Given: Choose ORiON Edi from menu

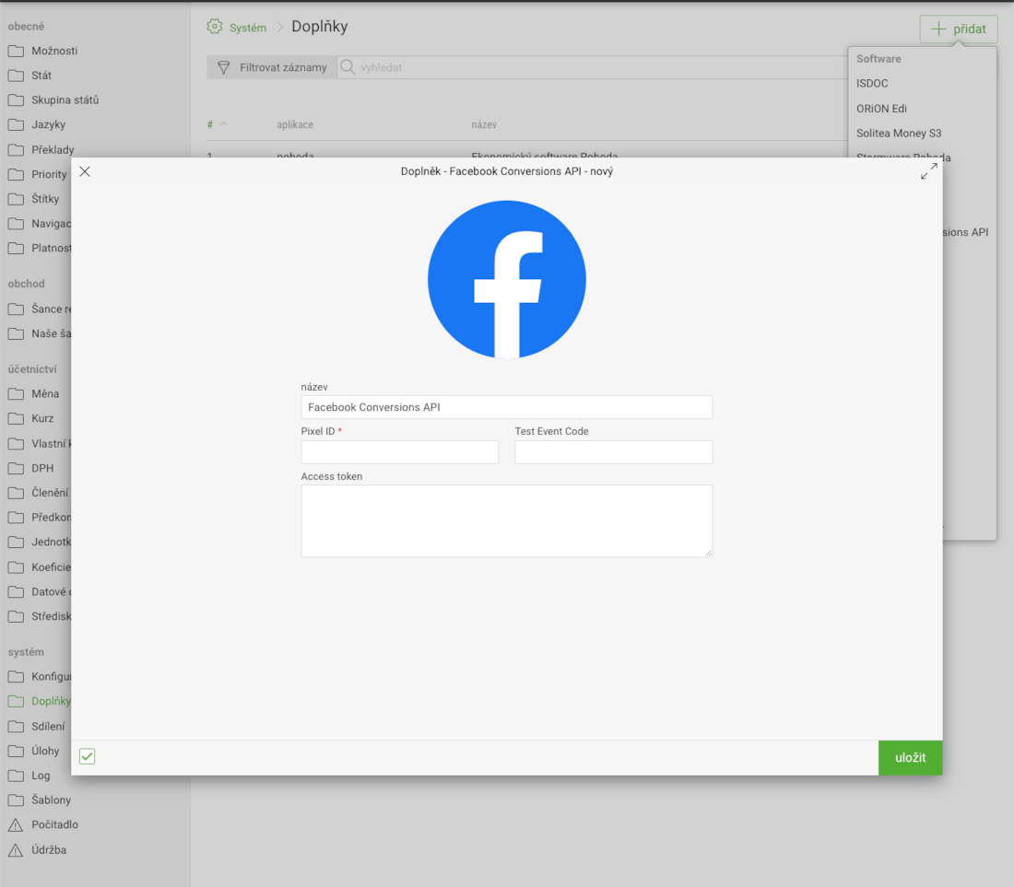Looking at the screenshot, I should pos(881,109).
